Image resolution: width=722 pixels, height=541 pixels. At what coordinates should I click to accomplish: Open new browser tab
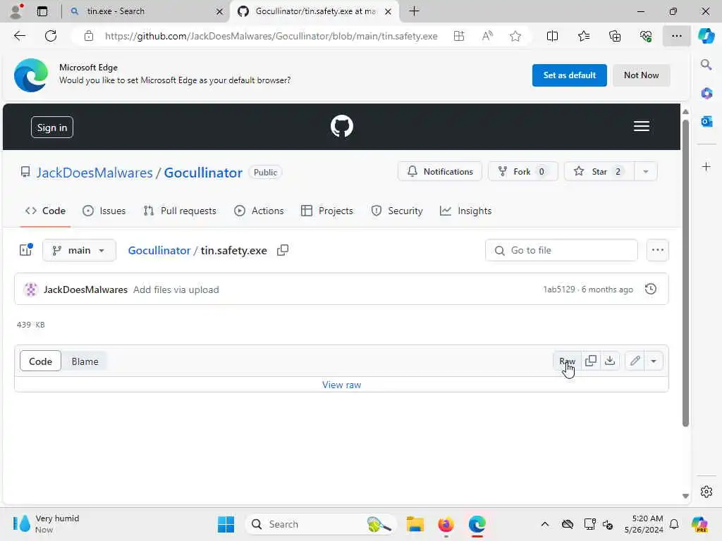414,11
